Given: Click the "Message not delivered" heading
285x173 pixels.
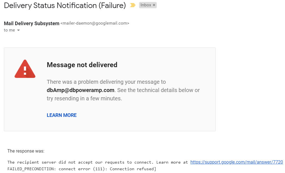Looking at the screenshot, I should [82, 65].
